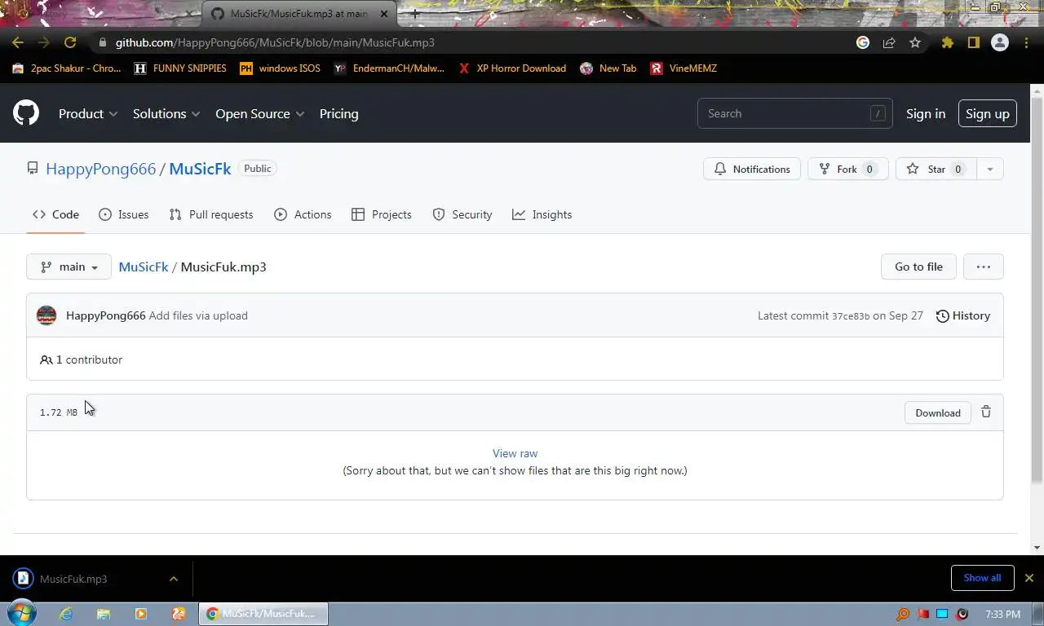1044x626 pixels.
Task: Open the View raw link
Action: [515, 453]
